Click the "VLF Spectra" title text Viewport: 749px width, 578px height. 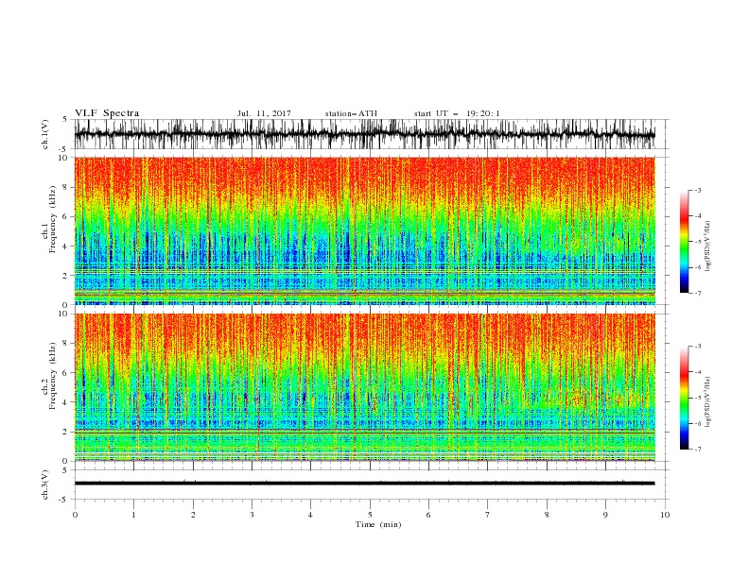(107, 113)
